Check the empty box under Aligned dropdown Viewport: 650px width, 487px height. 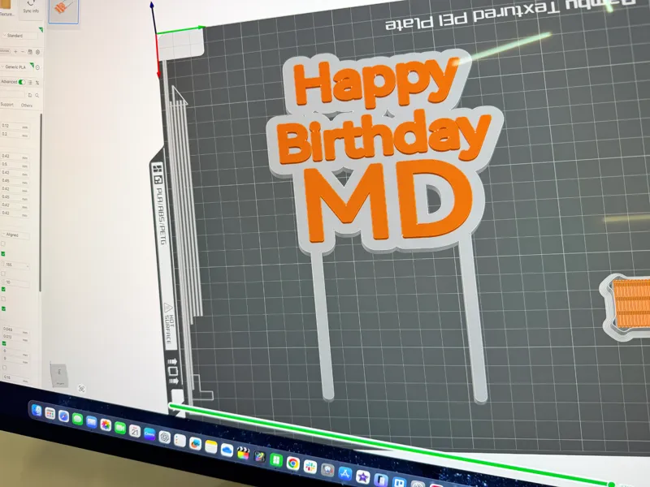coord(3,244)
